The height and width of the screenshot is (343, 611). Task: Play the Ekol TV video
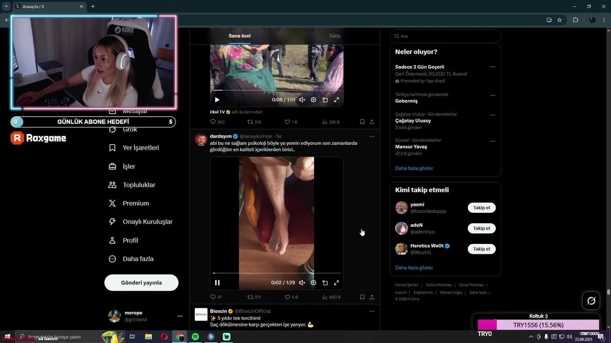[217, 100]
